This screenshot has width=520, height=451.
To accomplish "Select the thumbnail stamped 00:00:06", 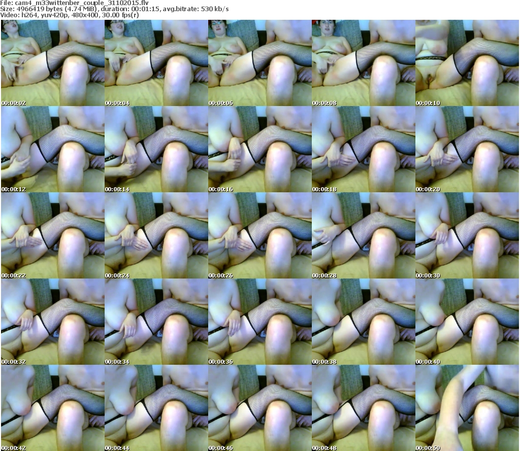I will point(259,63).
